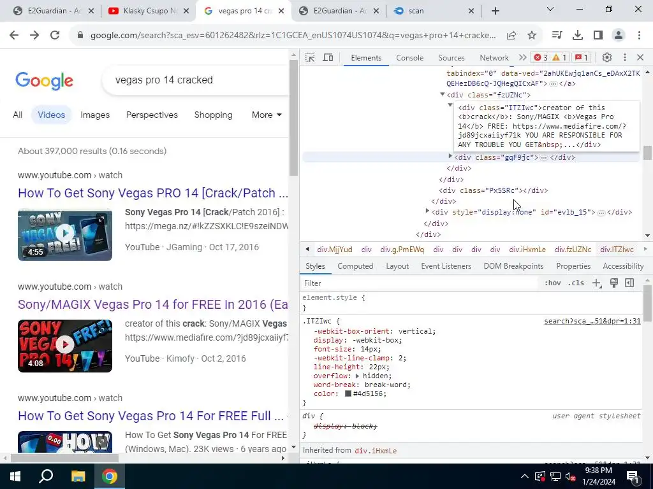Image resolution: width=653 pixels, height=489 pixels.
Task: Open the tab search dropdown arrow
Action: (550, 9)
